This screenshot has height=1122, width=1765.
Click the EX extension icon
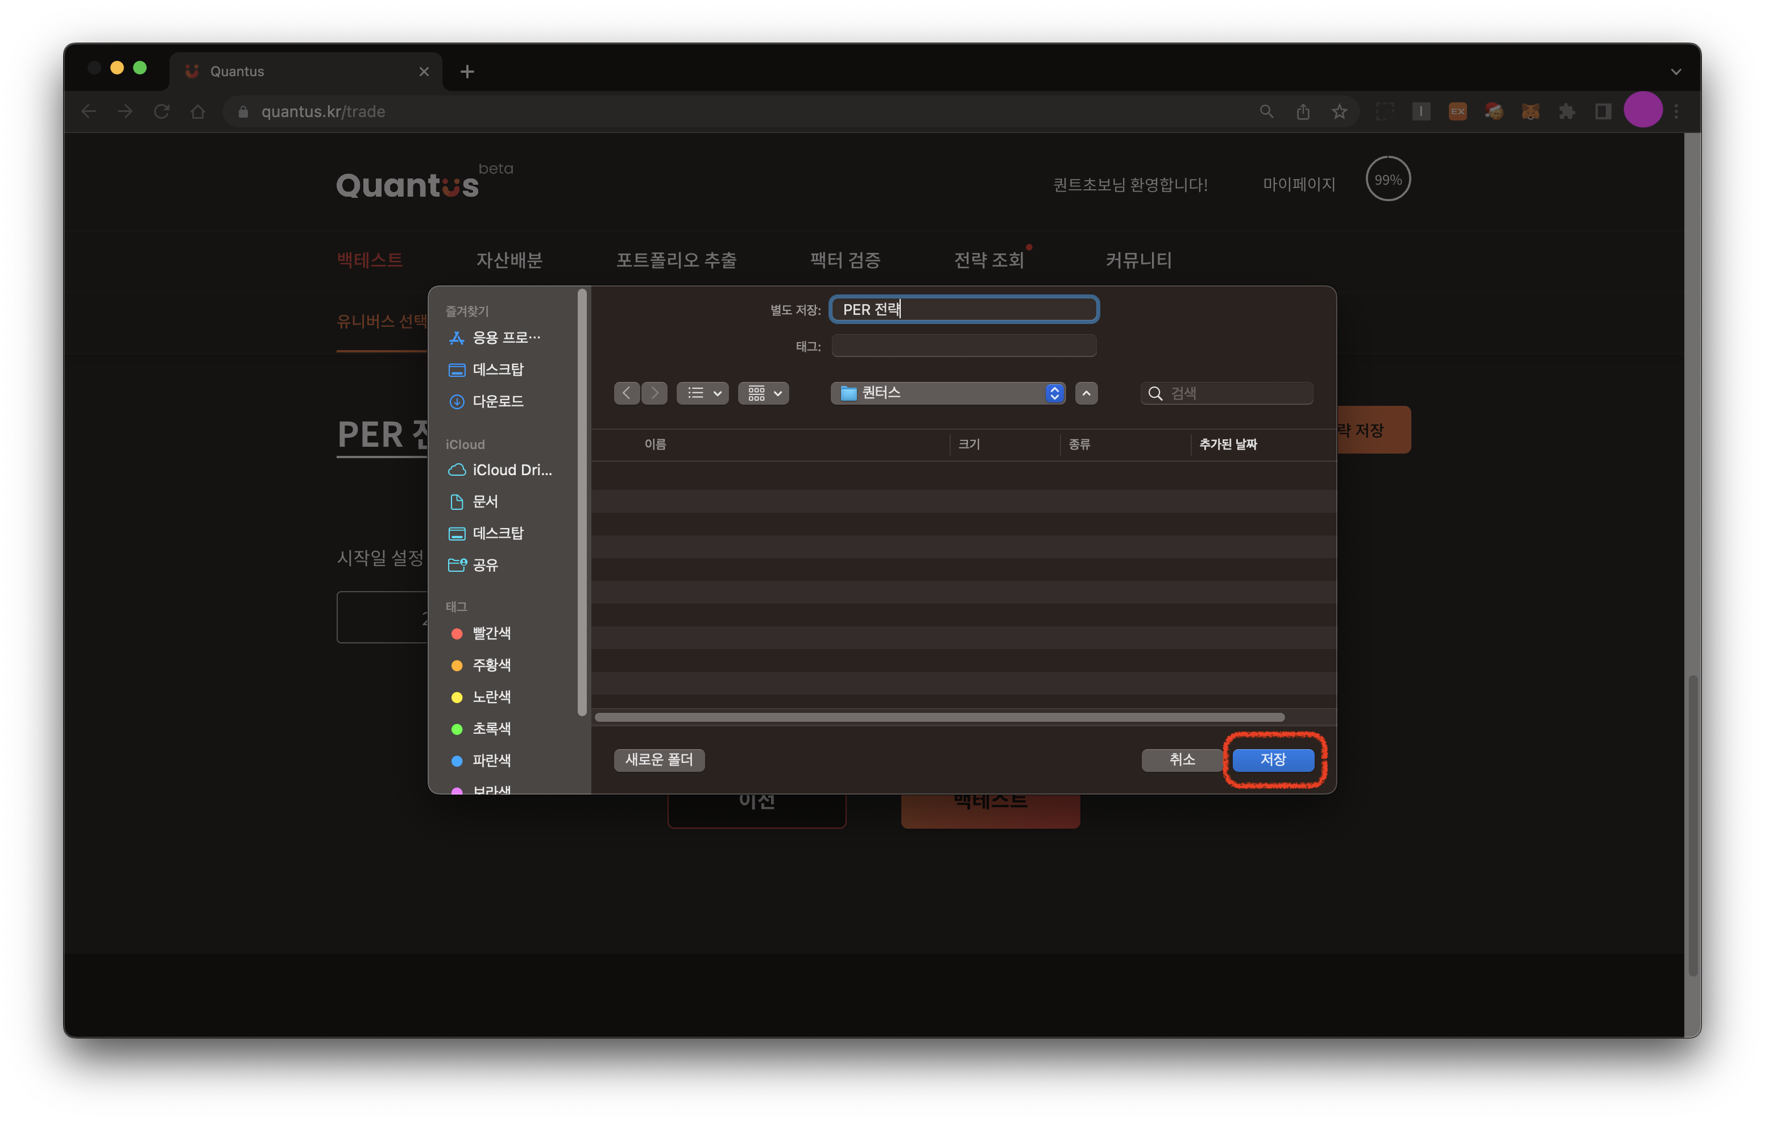(x=1457, y=111)
